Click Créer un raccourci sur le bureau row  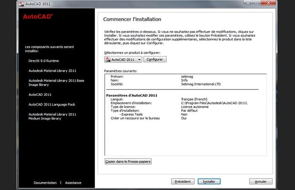(148, 118)
